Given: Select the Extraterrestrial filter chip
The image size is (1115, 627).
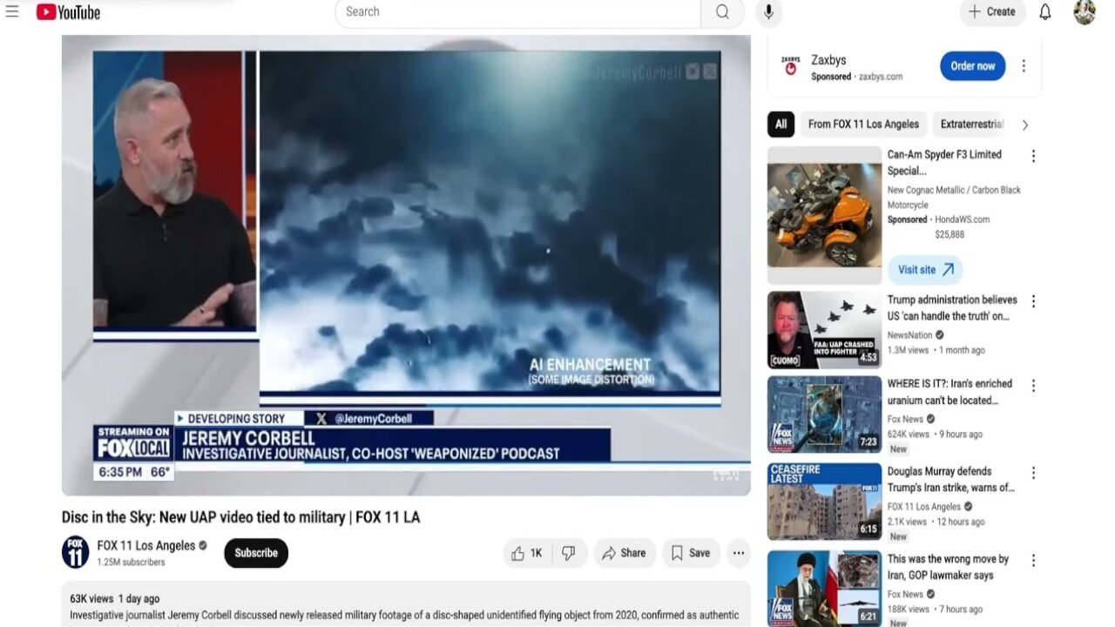Looking at the screenshot, I should tap(971, 125).
